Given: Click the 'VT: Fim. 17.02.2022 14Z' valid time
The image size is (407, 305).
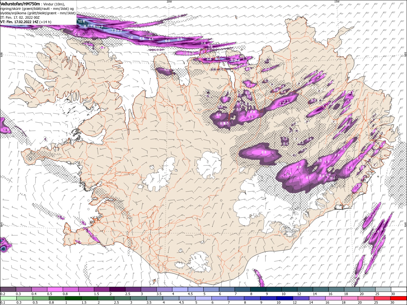Looking at the screenshot, I should pyautogui.click(x=19, y=22).
